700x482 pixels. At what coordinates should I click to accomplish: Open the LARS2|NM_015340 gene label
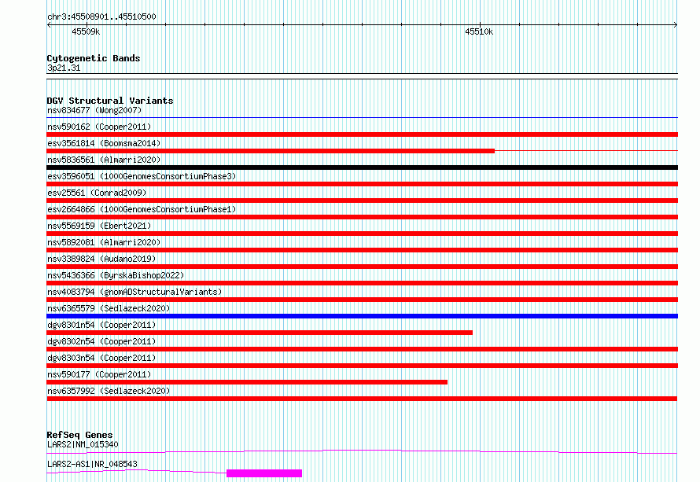point(83,444)
